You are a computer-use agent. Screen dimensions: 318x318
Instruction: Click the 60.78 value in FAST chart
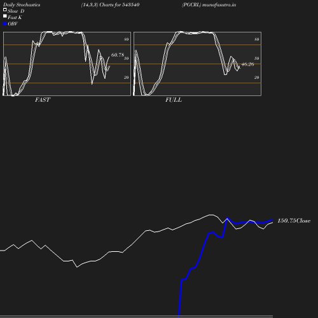click(118, 55)
